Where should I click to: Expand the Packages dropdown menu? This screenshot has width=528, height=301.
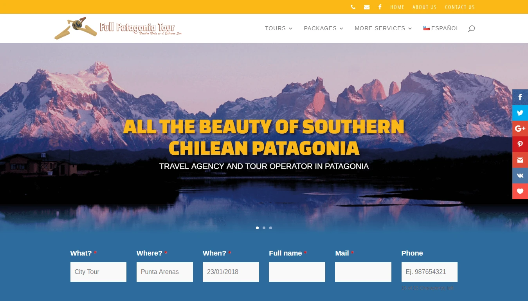tap(323, 28)
